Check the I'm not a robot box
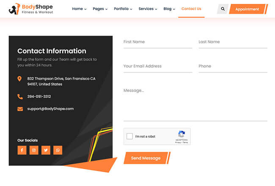The height and width of the screenshot is (186, 275). pyautogui.click(x=130, y=137)
